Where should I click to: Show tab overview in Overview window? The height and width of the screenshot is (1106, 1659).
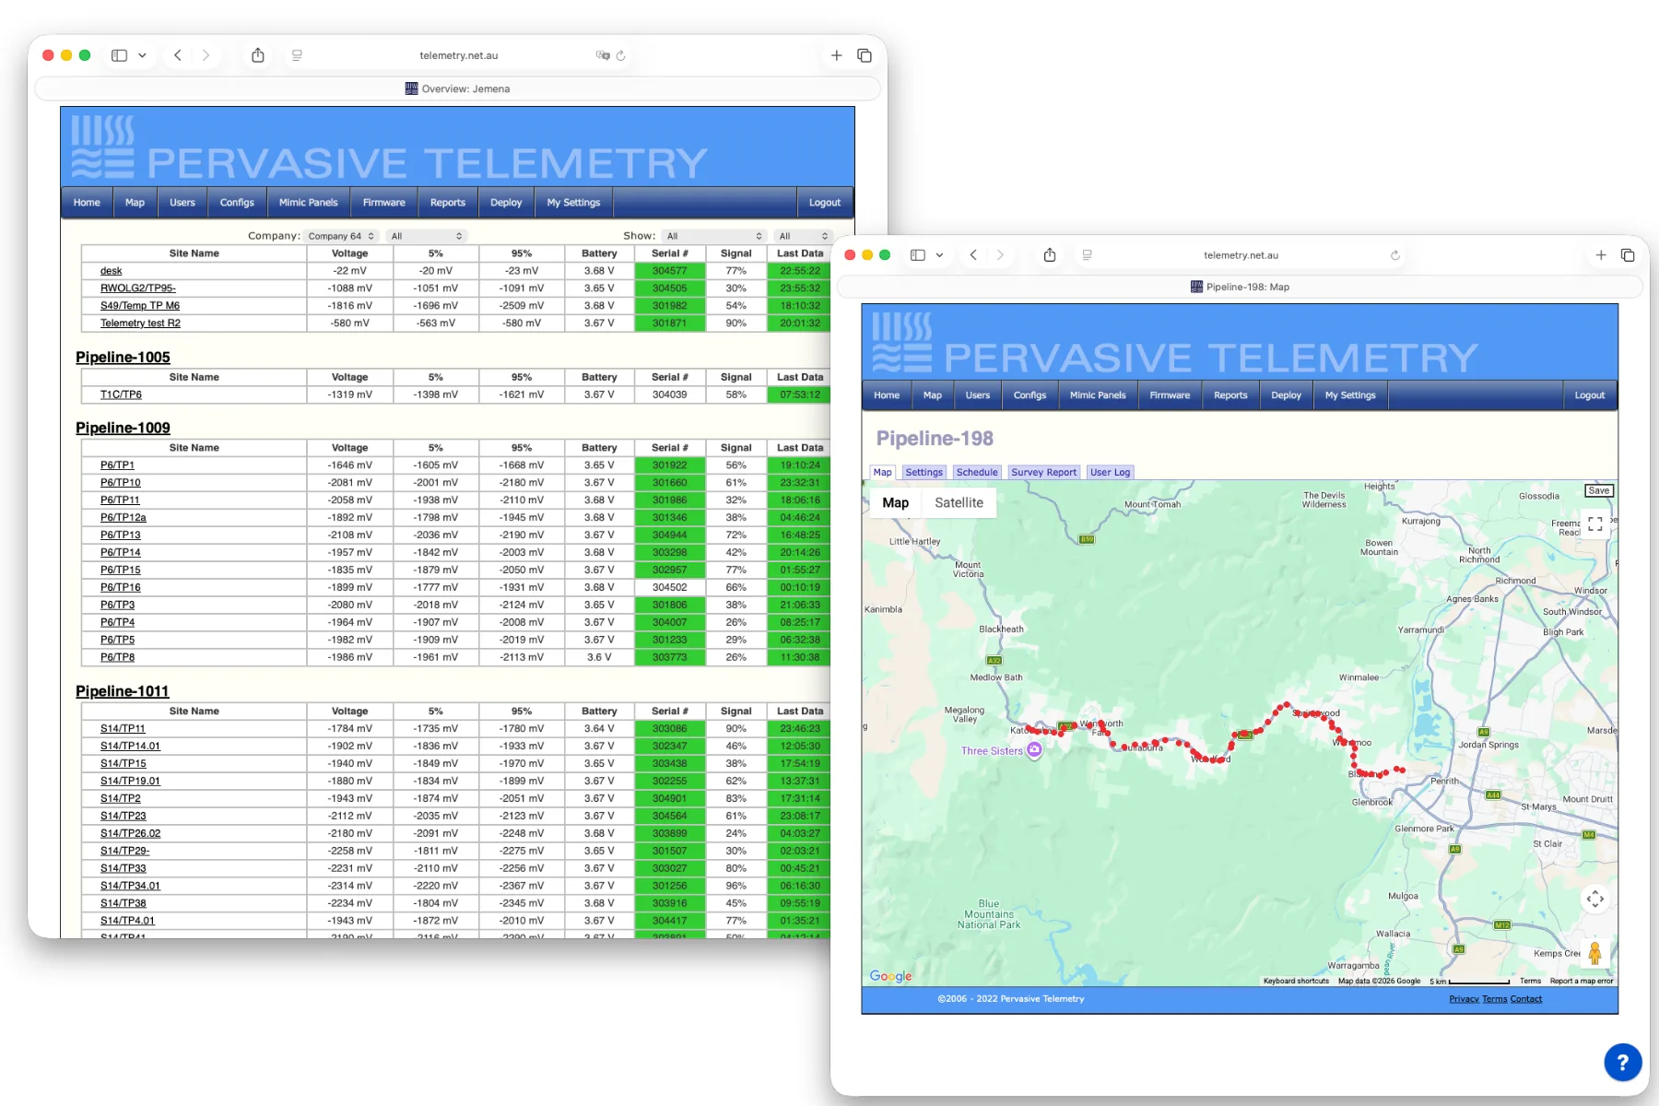click(x=865, y=55)
